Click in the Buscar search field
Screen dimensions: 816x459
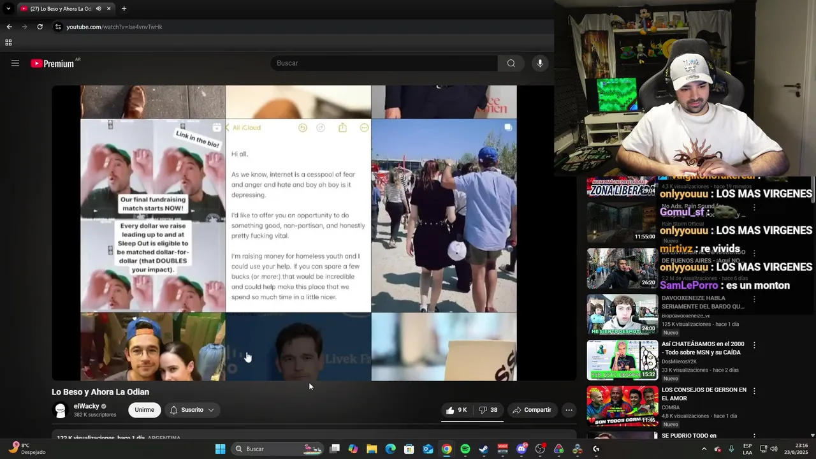coord(384,63)
